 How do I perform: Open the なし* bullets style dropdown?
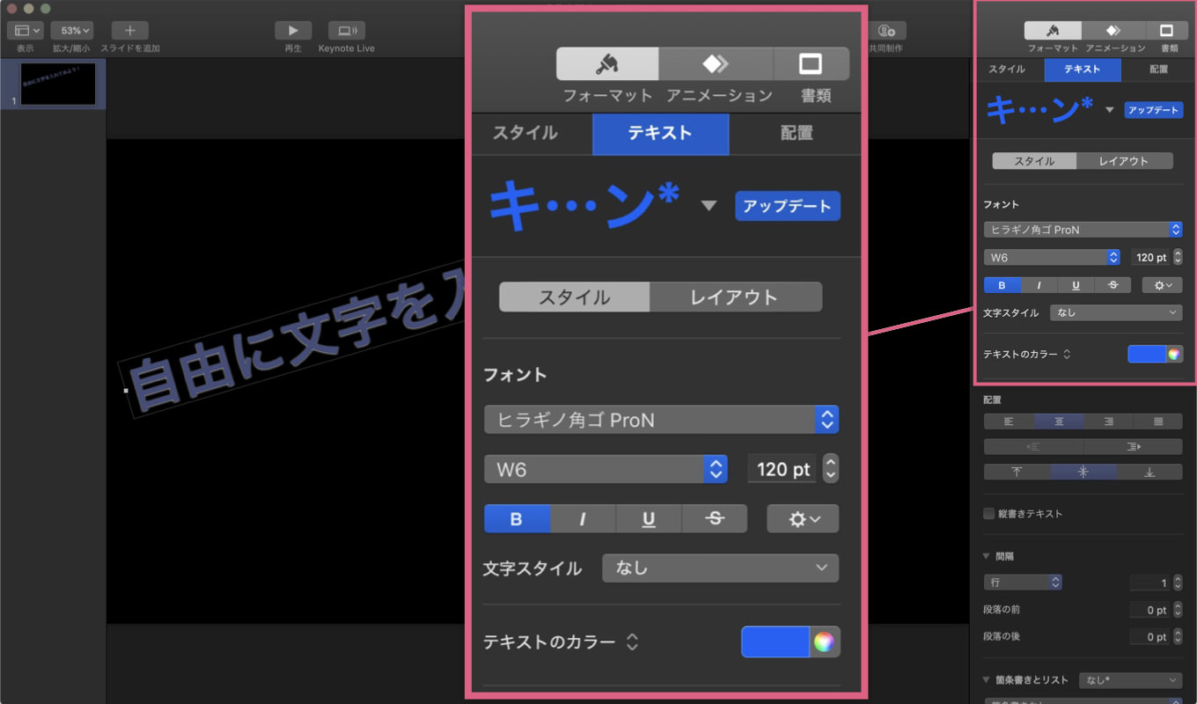coord(1131,680)
